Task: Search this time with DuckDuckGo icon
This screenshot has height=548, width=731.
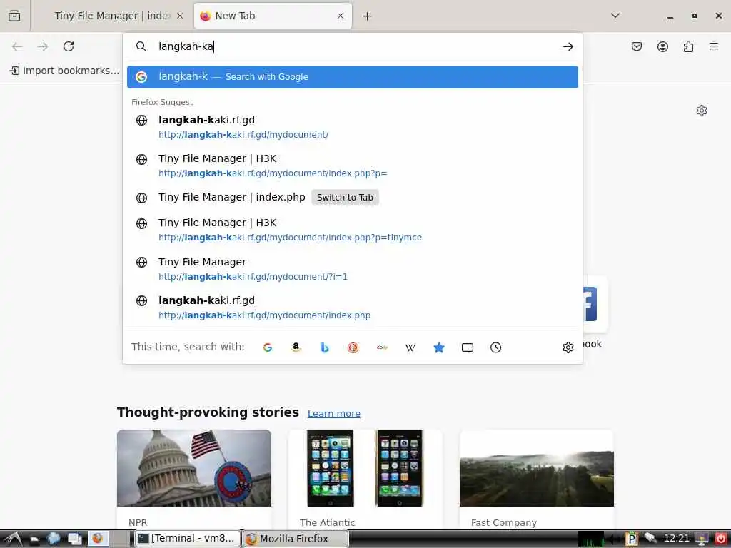Action: coord(353,347)
